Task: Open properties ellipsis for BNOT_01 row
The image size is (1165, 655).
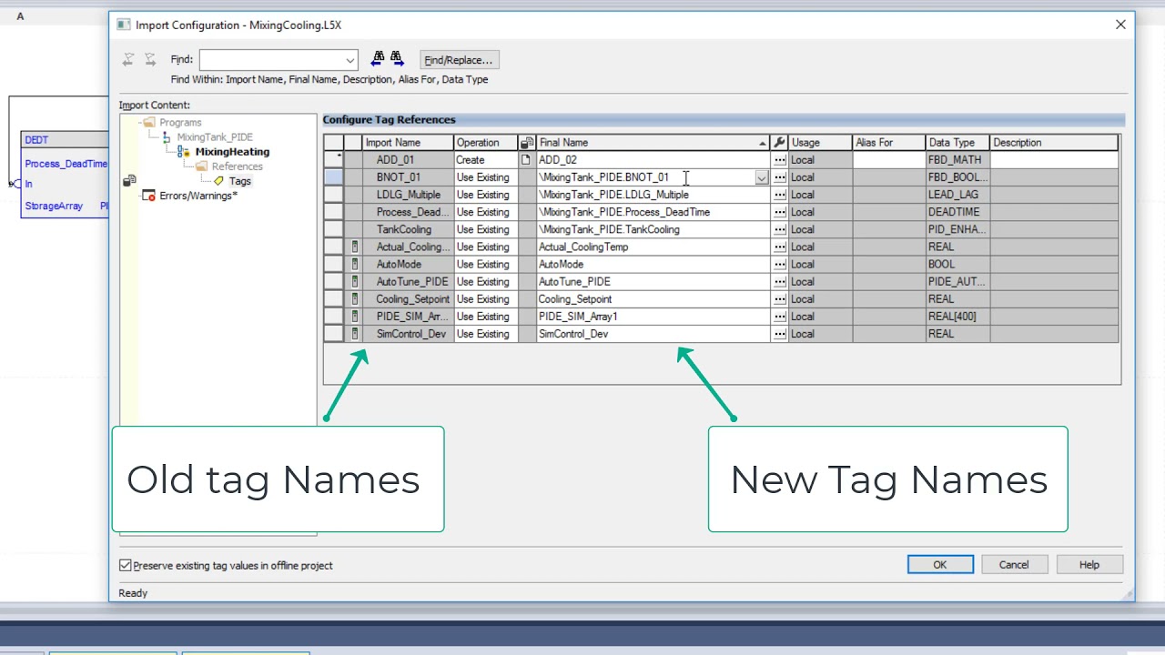Action: [x=779, y=177]
